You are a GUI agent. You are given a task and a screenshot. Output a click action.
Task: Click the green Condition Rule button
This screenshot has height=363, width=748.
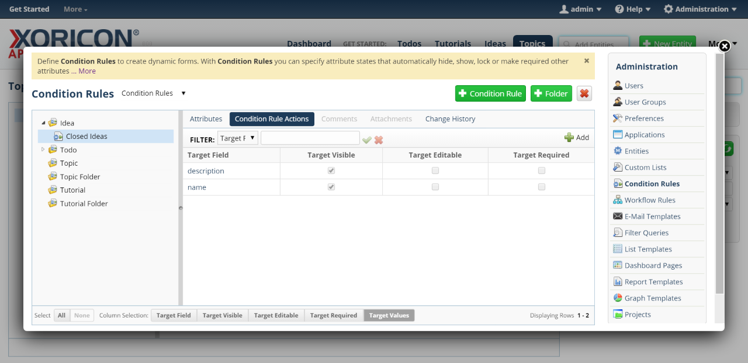(x=490, y=93)
